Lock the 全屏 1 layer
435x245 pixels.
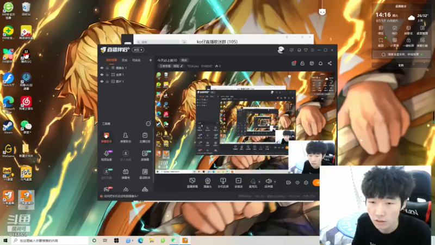tap(107, 75)
